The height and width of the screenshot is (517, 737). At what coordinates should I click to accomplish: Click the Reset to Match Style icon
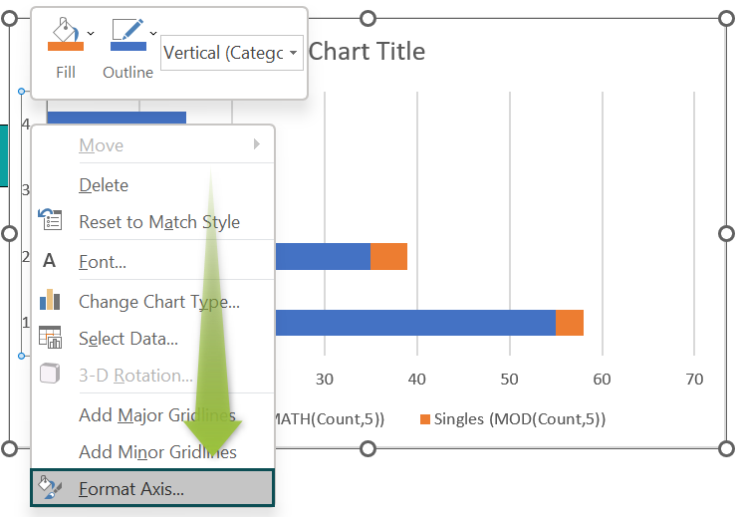(x=50, y=220)
